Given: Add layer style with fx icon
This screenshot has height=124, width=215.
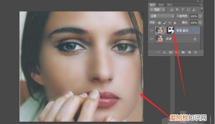Looking at the screenshot, I should coord(164,52).
